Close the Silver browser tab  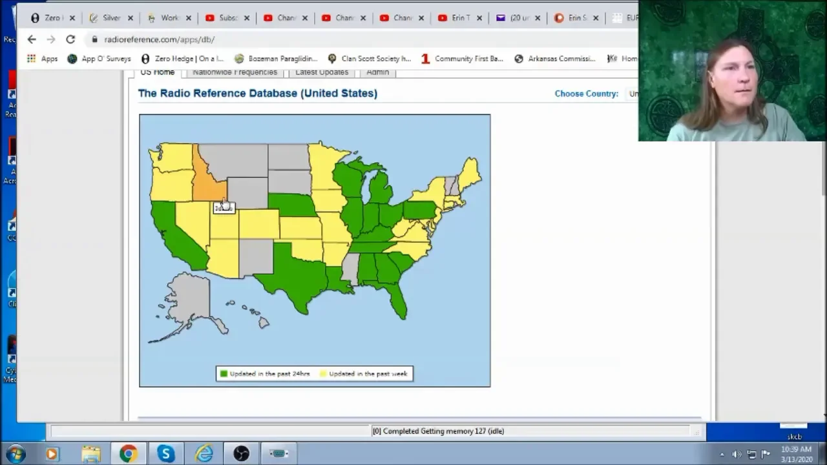130,18
